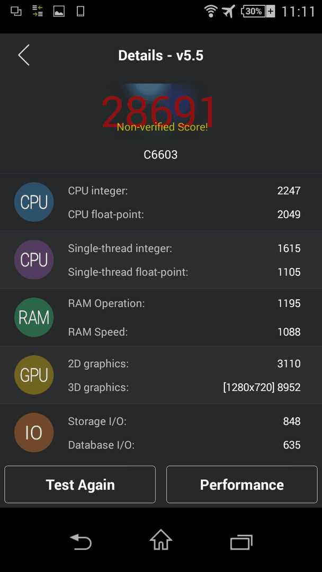Tap battery 30% indicator
322x572 pixels.
coord(257,11)
